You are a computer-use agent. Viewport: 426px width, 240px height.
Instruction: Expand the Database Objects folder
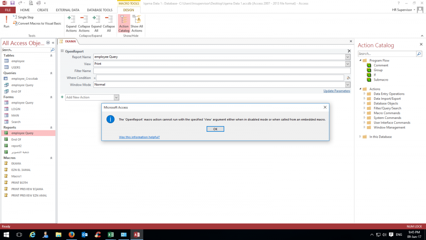[365, 103]
